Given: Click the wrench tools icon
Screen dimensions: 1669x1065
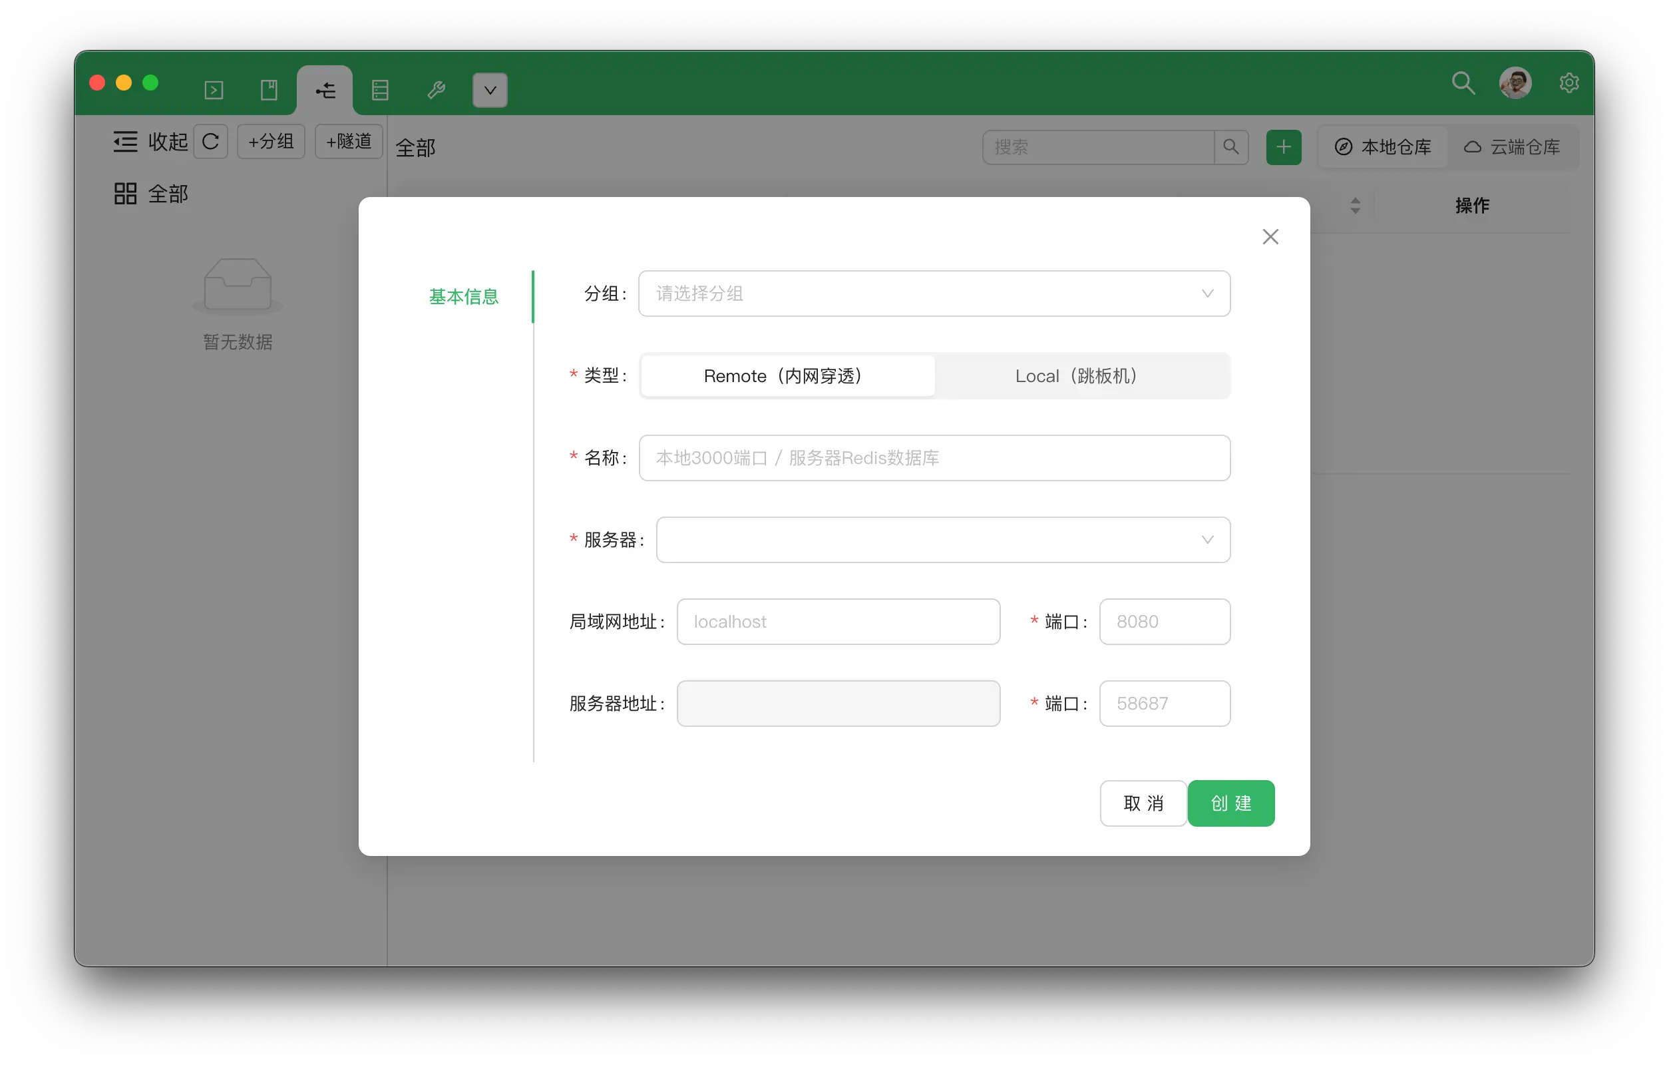Looking at the screenshot, I should pyautogui.click(x=436, y=90).
